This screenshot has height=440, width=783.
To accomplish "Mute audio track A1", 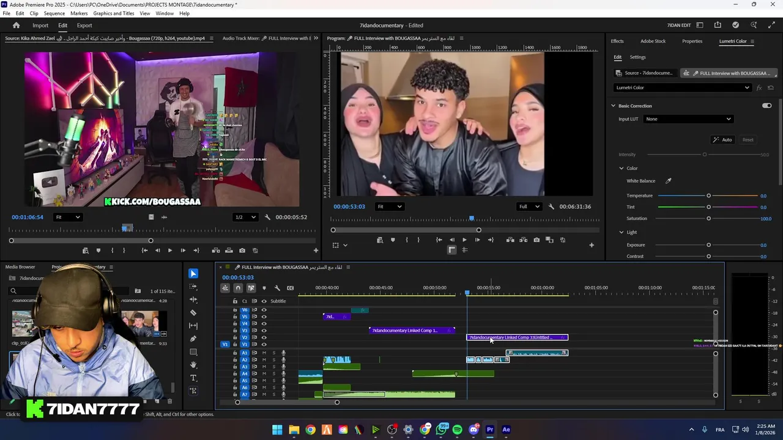I will click(x=264, y=353).
